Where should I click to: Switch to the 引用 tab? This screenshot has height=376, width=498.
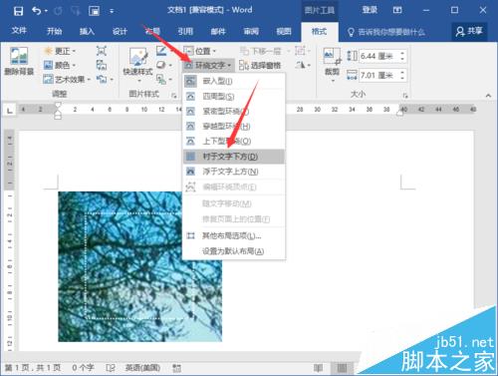(x=185, y=32)
